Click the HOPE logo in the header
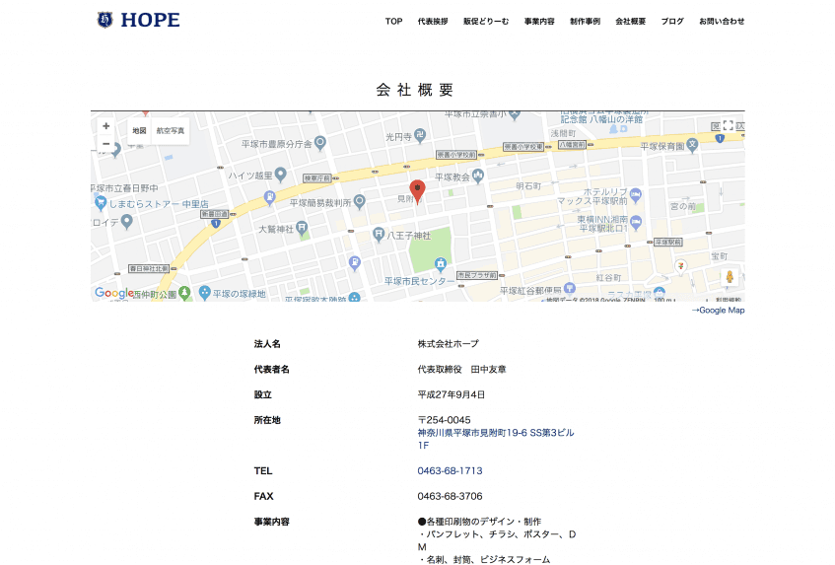The image size is (835, 565). 138,20
